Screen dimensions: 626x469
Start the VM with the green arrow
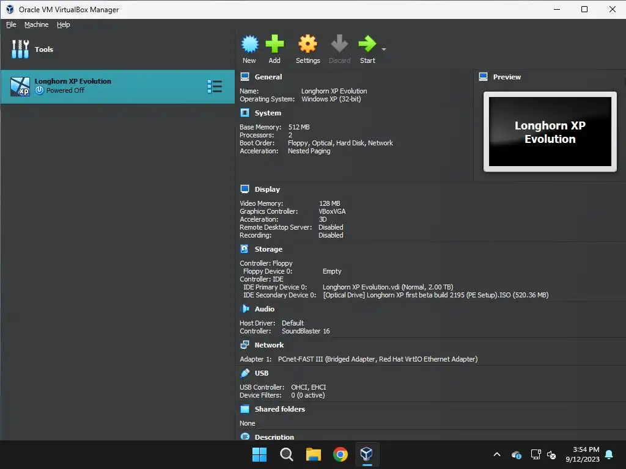tap(367, 44)
